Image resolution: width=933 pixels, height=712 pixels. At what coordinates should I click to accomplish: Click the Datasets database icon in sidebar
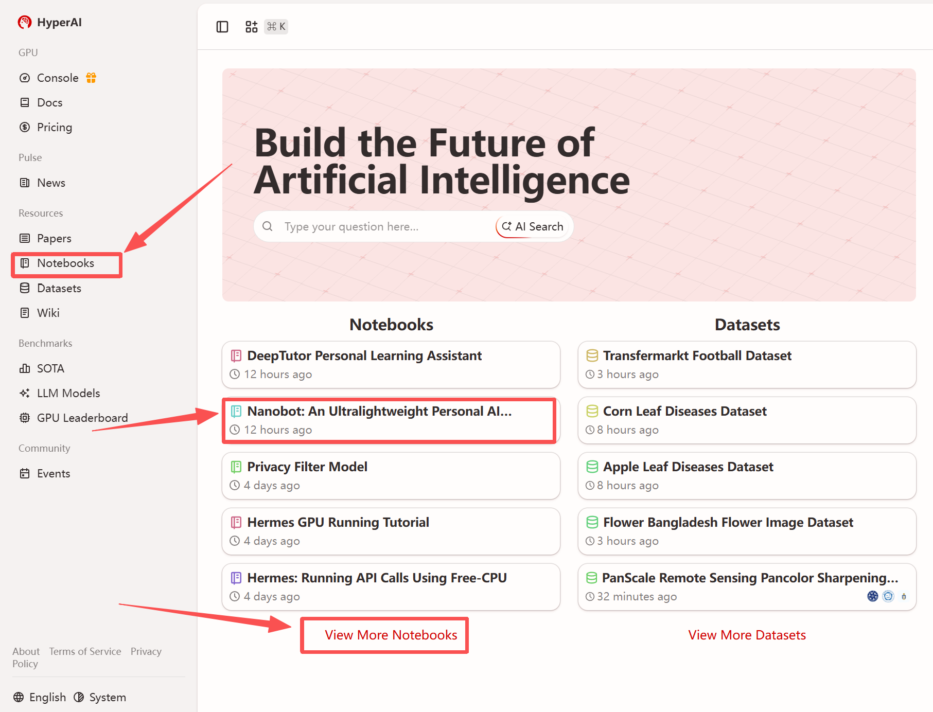click(25, 288)
